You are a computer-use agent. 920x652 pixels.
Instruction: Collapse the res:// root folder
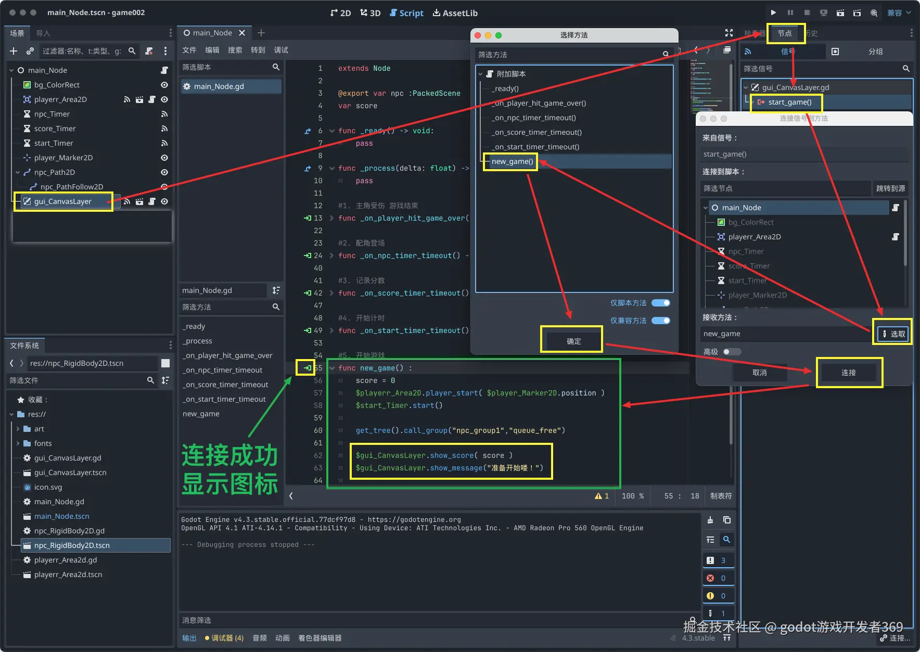point(11,414)
